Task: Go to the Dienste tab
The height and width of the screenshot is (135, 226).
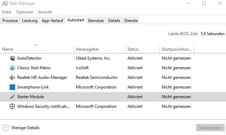Action: (131, 21)
